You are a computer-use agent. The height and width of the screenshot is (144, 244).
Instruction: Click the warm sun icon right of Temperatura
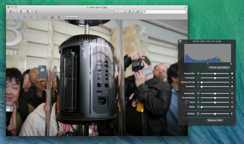click(x=232, y=98)
